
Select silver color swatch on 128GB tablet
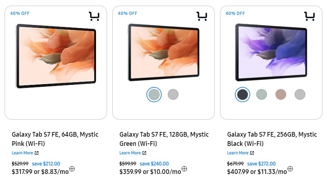pyautogui.click(x=173, y=94)
